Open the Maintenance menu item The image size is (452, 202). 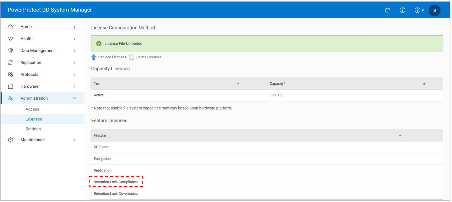pos(42,140)
